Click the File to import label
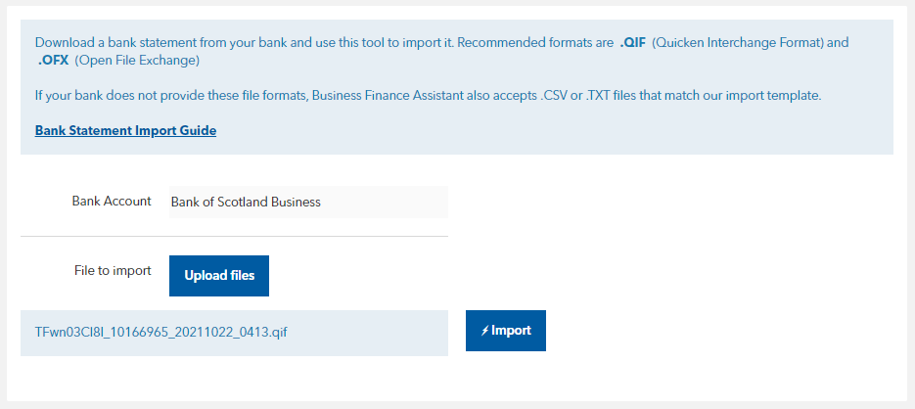Image resolution: width=915 pixels, height=409 pixels. pyautogui.click(x=113, y=271)
